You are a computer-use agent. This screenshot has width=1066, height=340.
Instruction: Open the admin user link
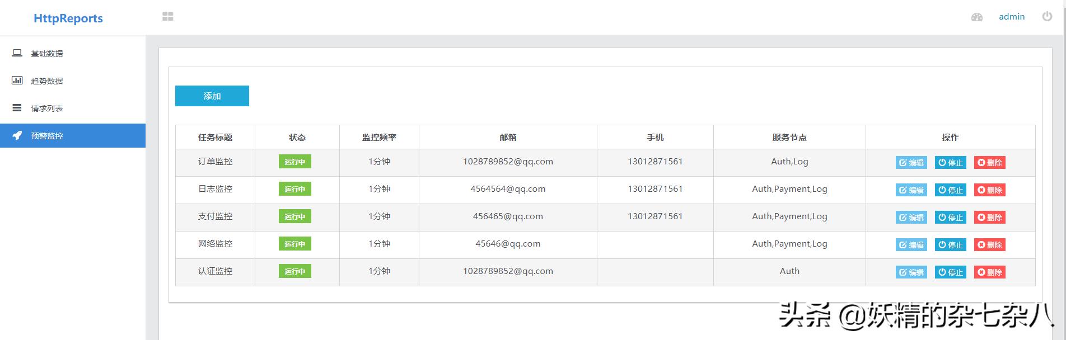1012,17
